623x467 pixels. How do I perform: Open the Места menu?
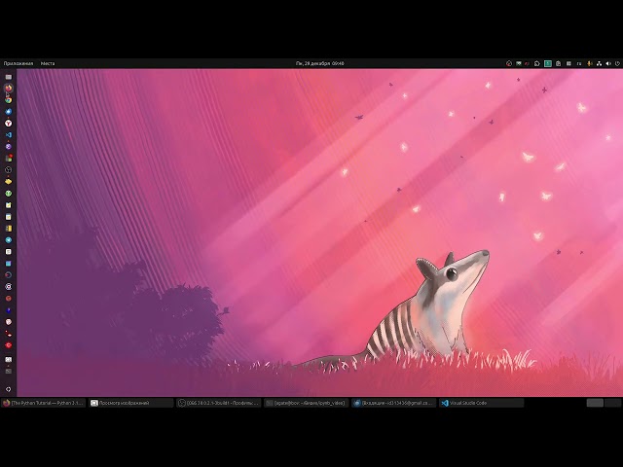tap(48, 63)
